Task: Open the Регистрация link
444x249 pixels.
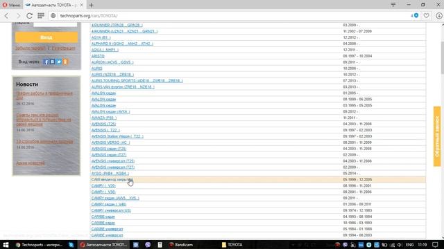Action: coord(63,48)
